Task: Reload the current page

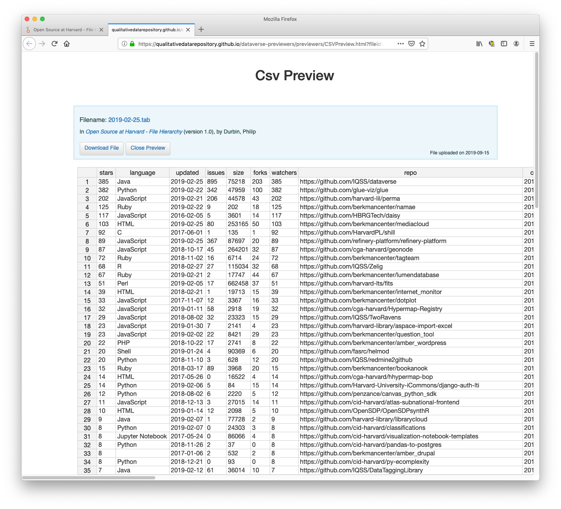Action: point(54,44)
